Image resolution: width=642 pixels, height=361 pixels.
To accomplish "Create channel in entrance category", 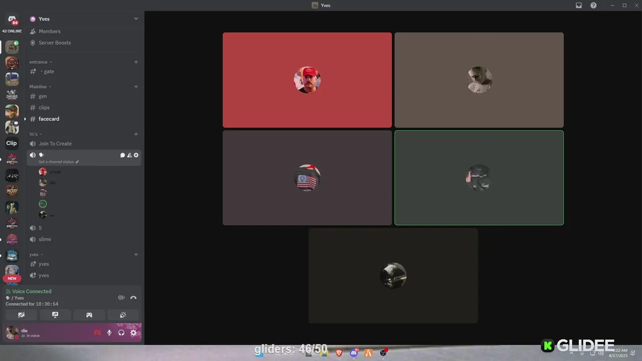I will point(136,62).
